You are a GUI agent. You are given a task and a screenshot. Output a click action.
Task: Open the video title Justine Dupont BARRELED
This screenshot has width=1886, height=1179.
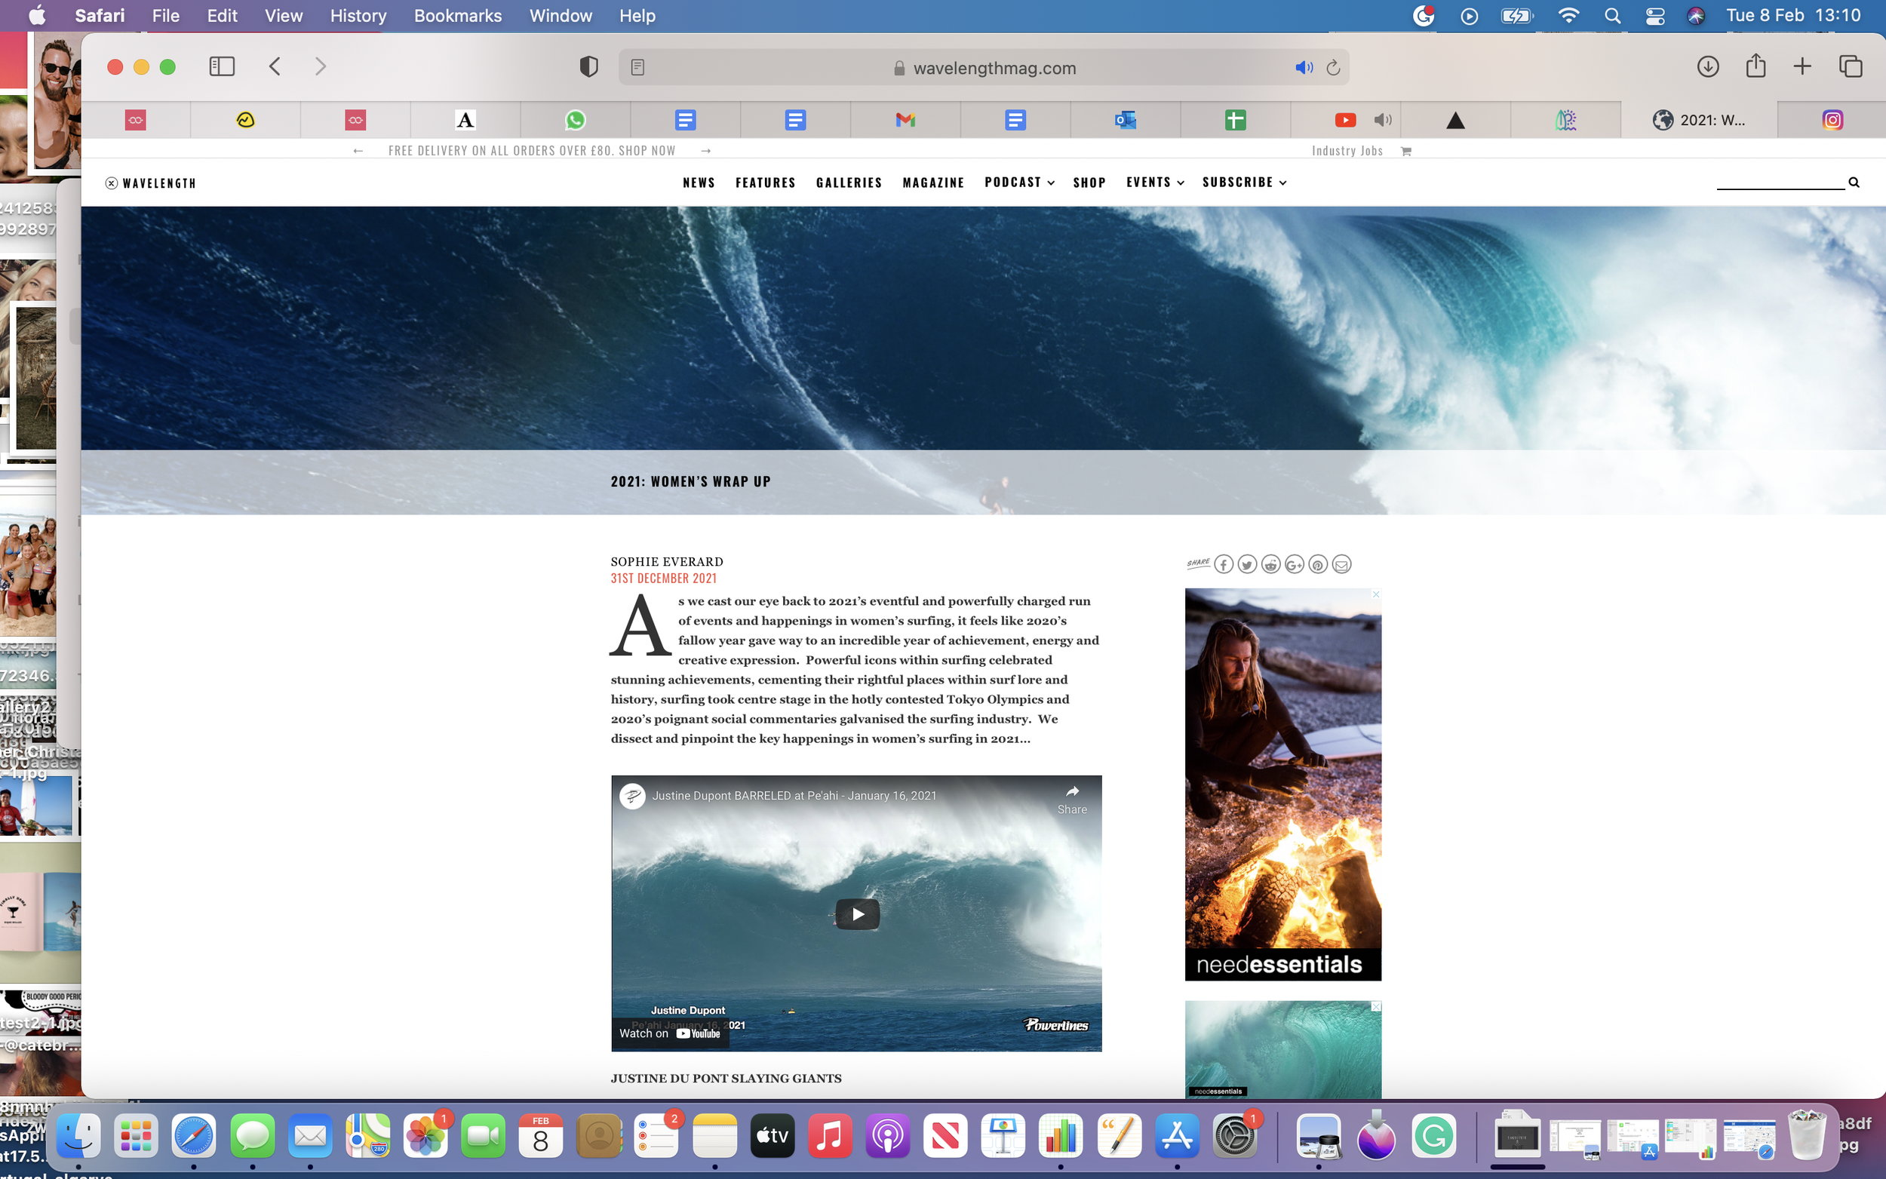coord(794,795)
